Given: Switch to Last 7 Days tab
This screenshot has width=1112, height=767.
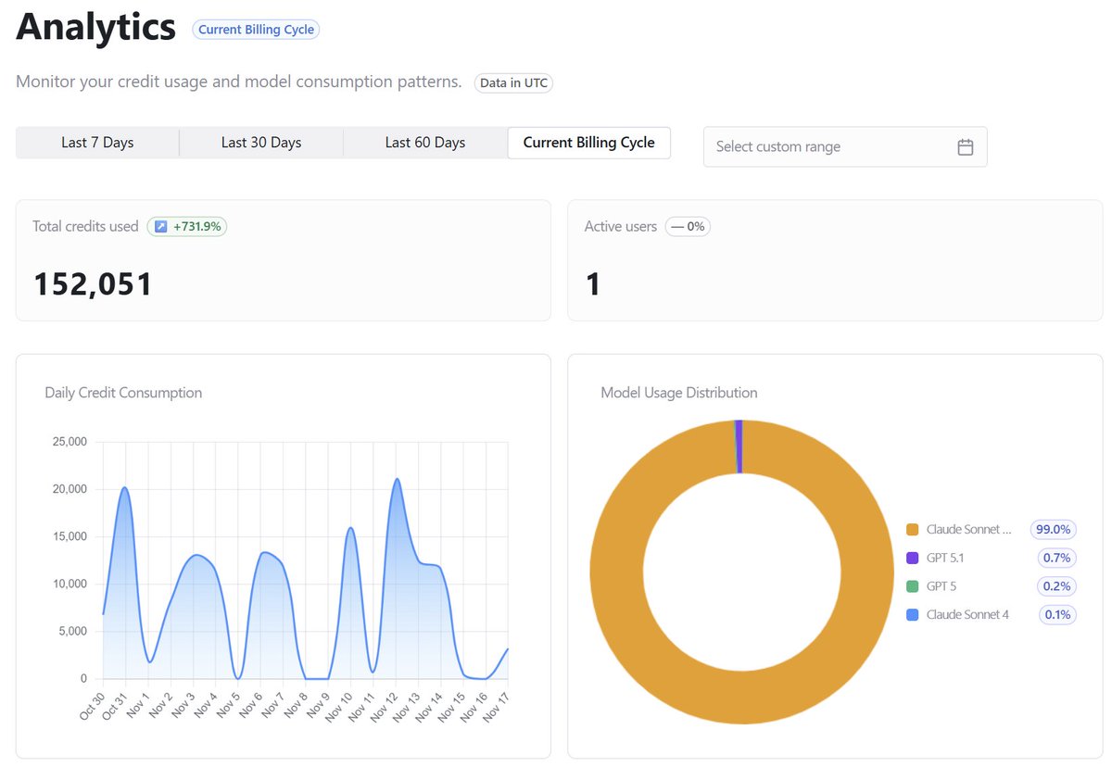Looking at the screenshot, I should tap(97, 143).
